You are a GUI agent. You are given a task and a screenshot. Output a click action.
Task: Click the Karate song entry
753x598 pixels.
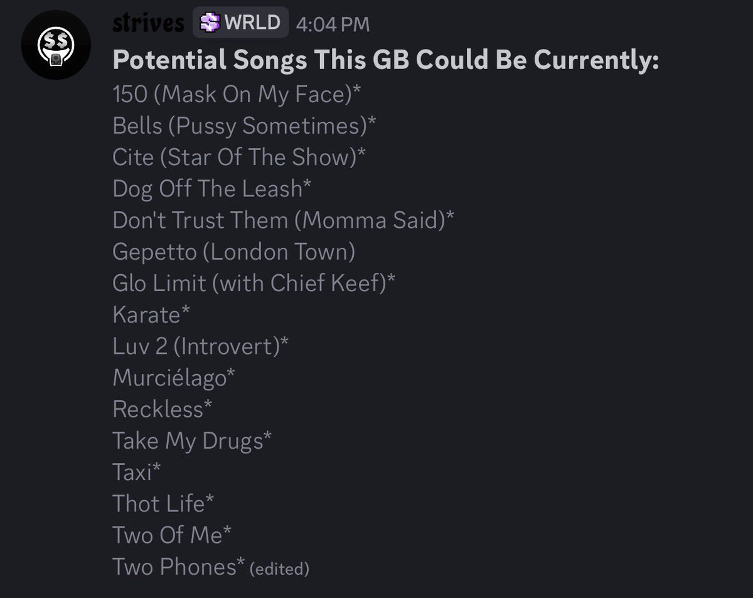pos(151,314)
